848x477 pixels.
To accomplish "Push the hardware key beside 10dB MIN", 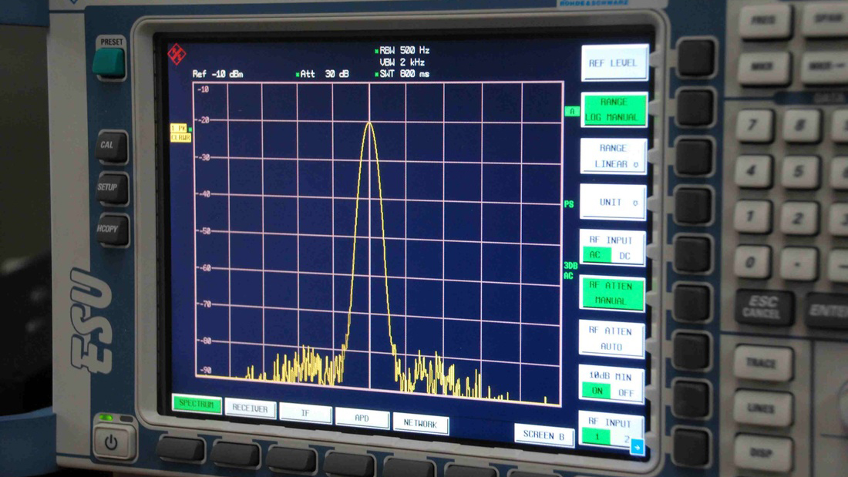I will [692, 400].
